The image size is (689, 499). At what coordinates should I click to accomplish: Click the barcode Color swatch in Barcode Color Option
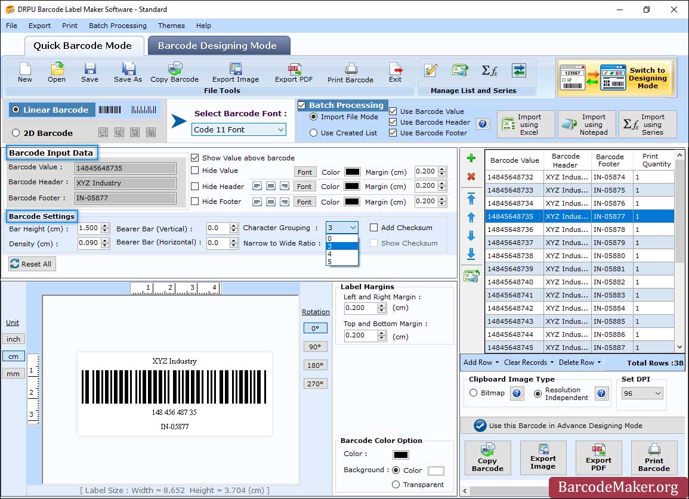[x=400, y=455]
